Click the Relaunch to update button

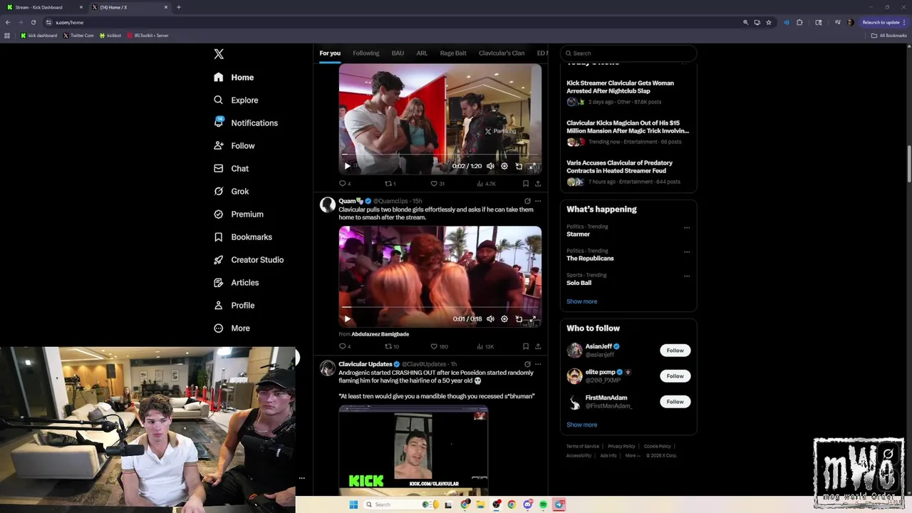pyautogui.click(x=884, y=22)
